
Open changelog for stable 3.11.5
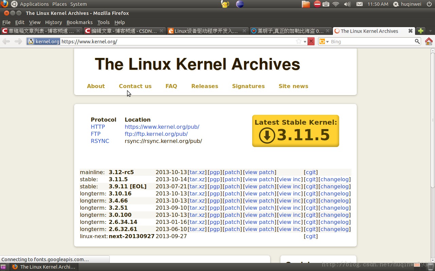334,179
